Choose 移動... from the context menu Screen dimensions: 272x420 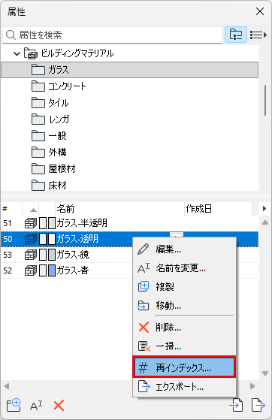point(184,305)
